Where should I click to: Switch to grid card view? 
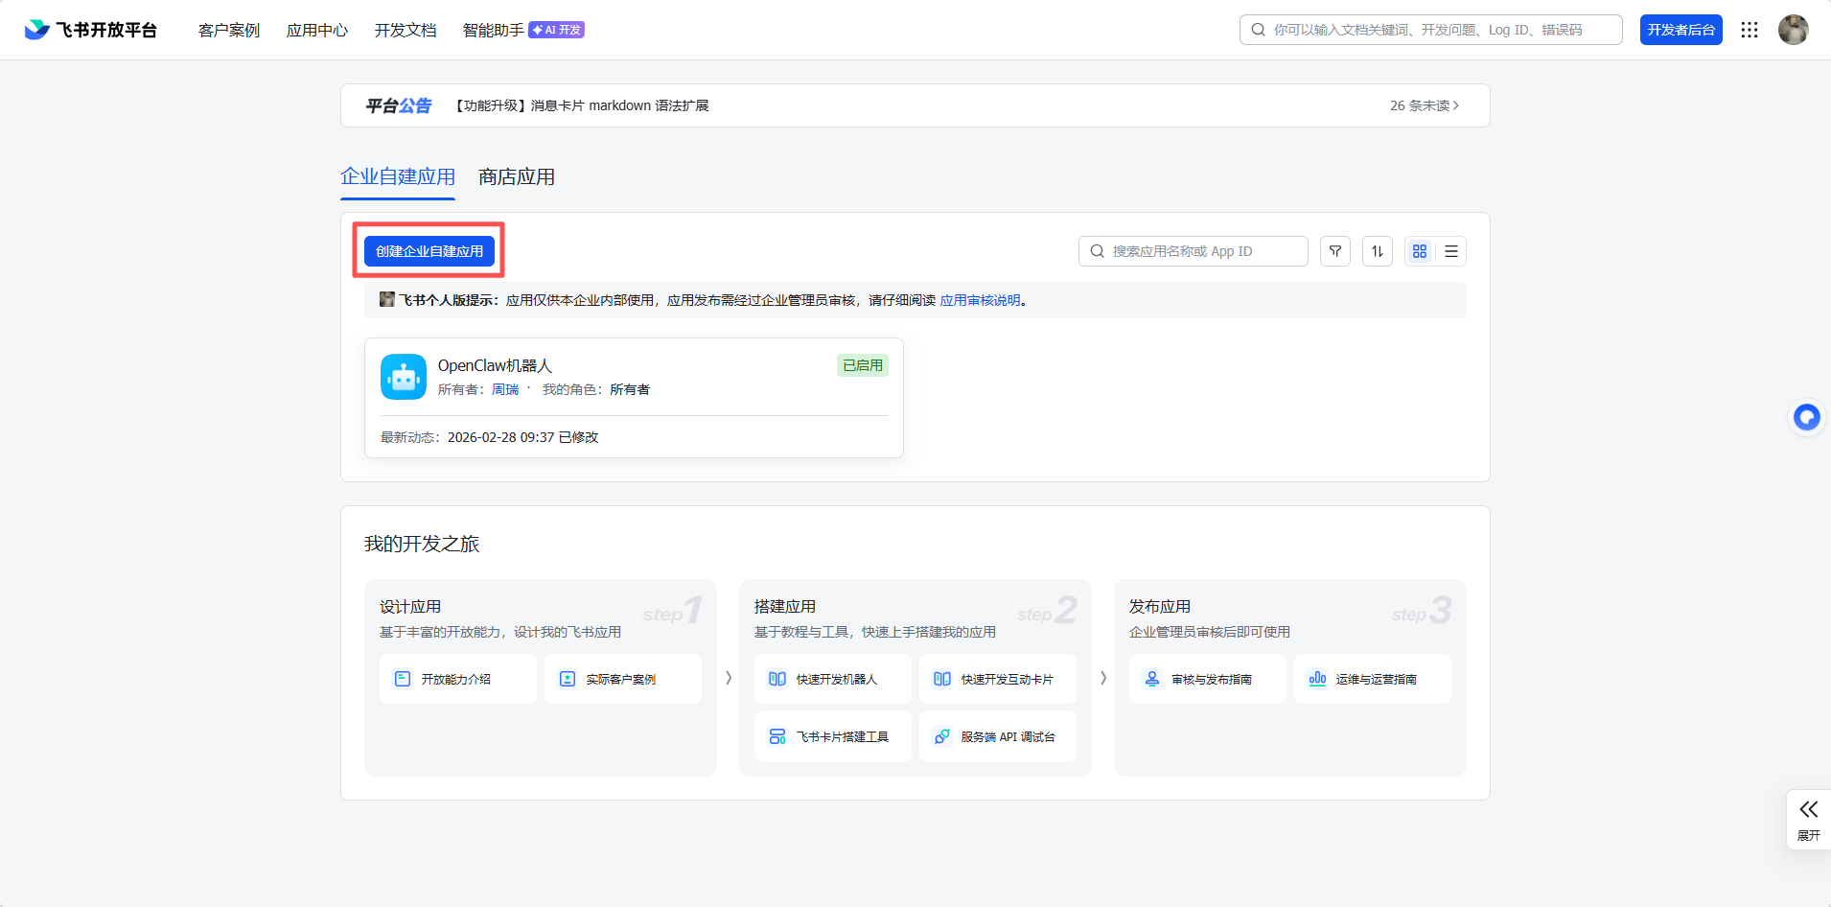1420,251
